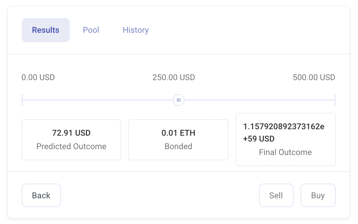The image size is (358, 224).
Task: Click the circular slider handle
Action: [x=178, y=100]
